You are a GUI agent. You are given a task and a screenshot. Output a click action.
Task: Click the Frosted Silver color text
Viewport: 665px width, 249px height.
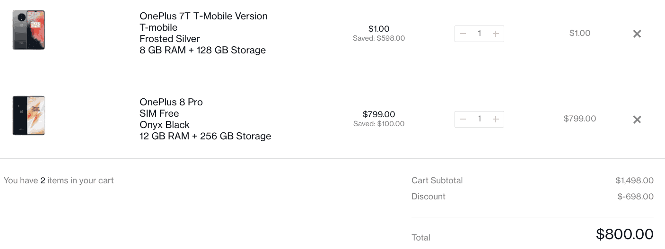(x=170, y=39)
